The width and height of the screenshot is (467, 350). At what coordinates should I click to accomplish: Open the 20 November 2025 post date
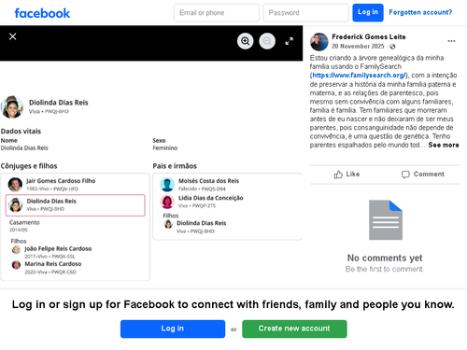358,47
